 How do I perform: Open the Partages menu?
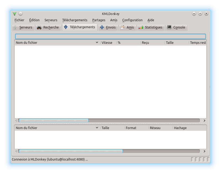click(x=99, y=20)
